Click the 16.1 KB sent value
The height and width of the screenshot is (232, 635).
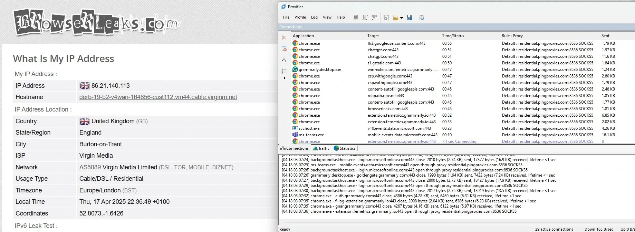(x=608, y=135)
